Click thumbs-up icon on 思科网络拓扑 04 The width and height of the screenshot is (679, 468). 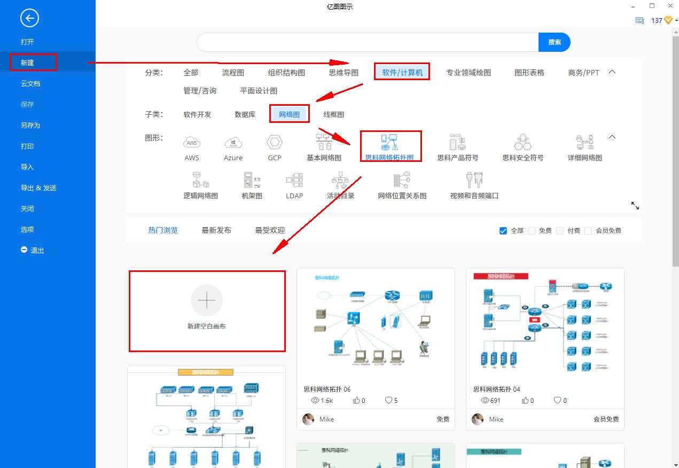[x=526, y=400]
